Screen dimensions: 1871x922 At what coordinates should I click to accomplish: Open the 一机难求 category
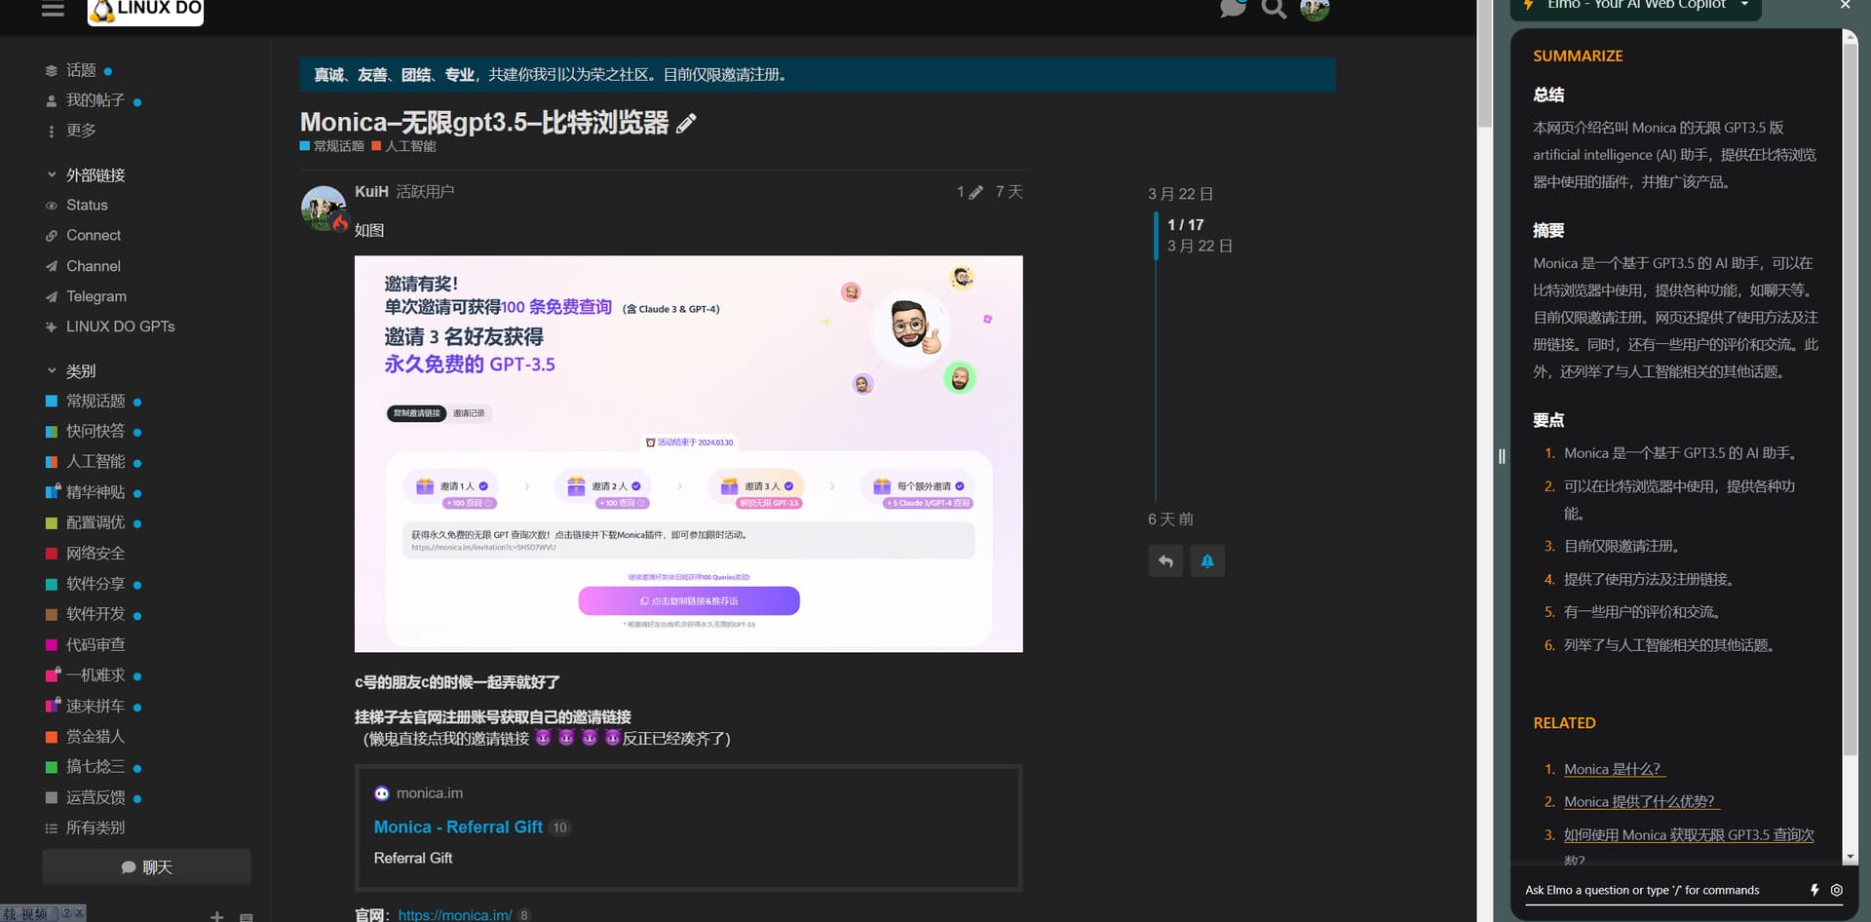point(94,675)
